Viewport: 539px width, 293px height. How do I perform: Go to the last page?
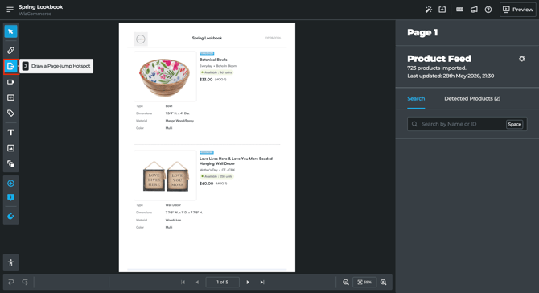click(x=262, y=282)
